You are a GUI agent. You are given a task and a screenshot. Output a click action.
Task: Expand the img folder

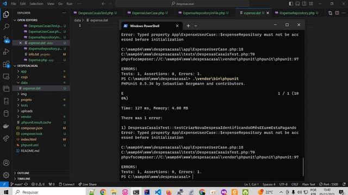point(24,94)
